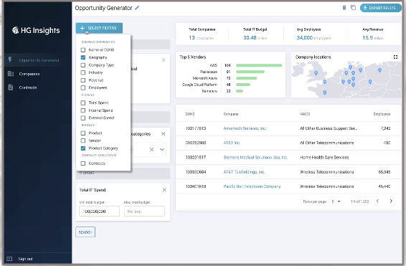406x266 pixels.
Task: Expand the product categories dropdown
Action: [162, 149]
